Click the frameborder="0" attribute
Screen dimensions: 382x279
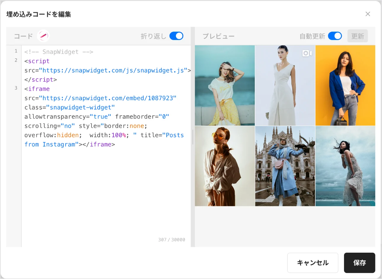(142, 117)
